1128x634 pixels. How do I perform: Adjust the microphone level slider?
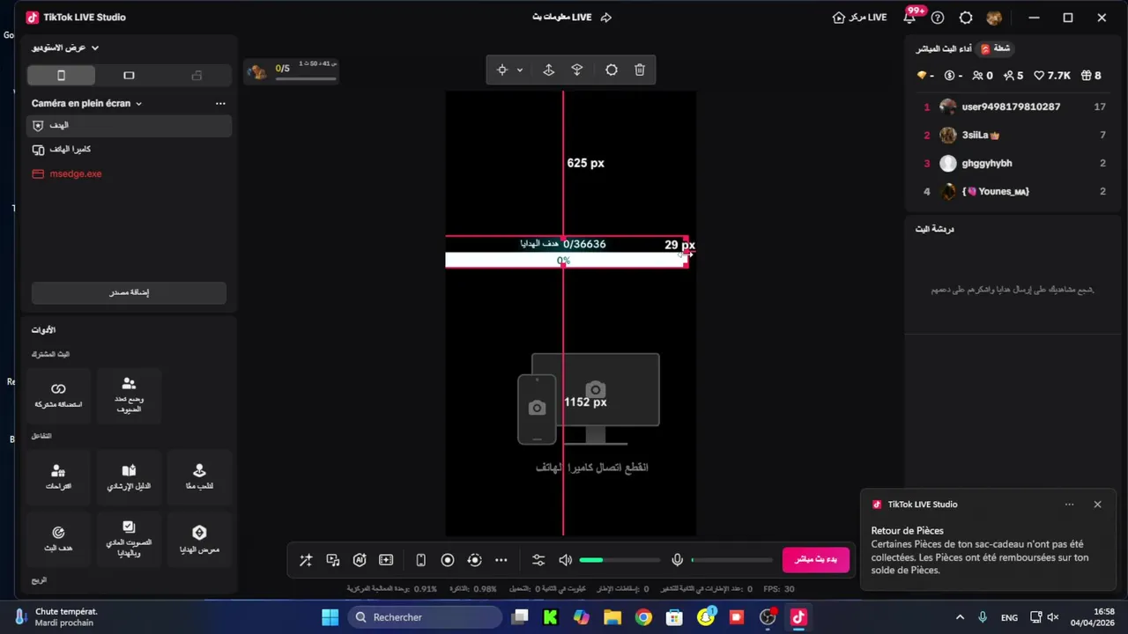[731, 560]
